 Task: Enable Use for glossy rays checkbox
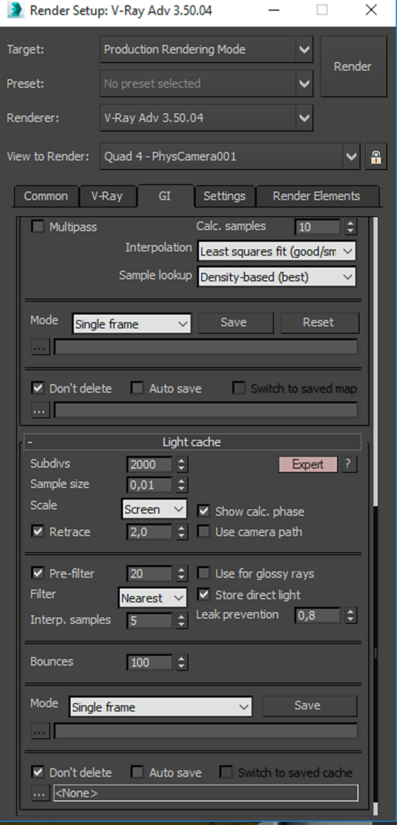point(204,574)
